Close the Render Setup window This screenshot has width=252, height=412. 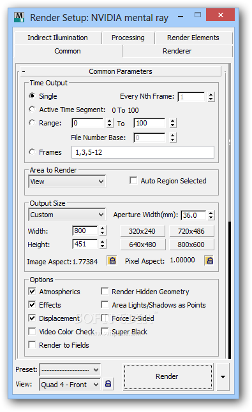tap(220, 15)
